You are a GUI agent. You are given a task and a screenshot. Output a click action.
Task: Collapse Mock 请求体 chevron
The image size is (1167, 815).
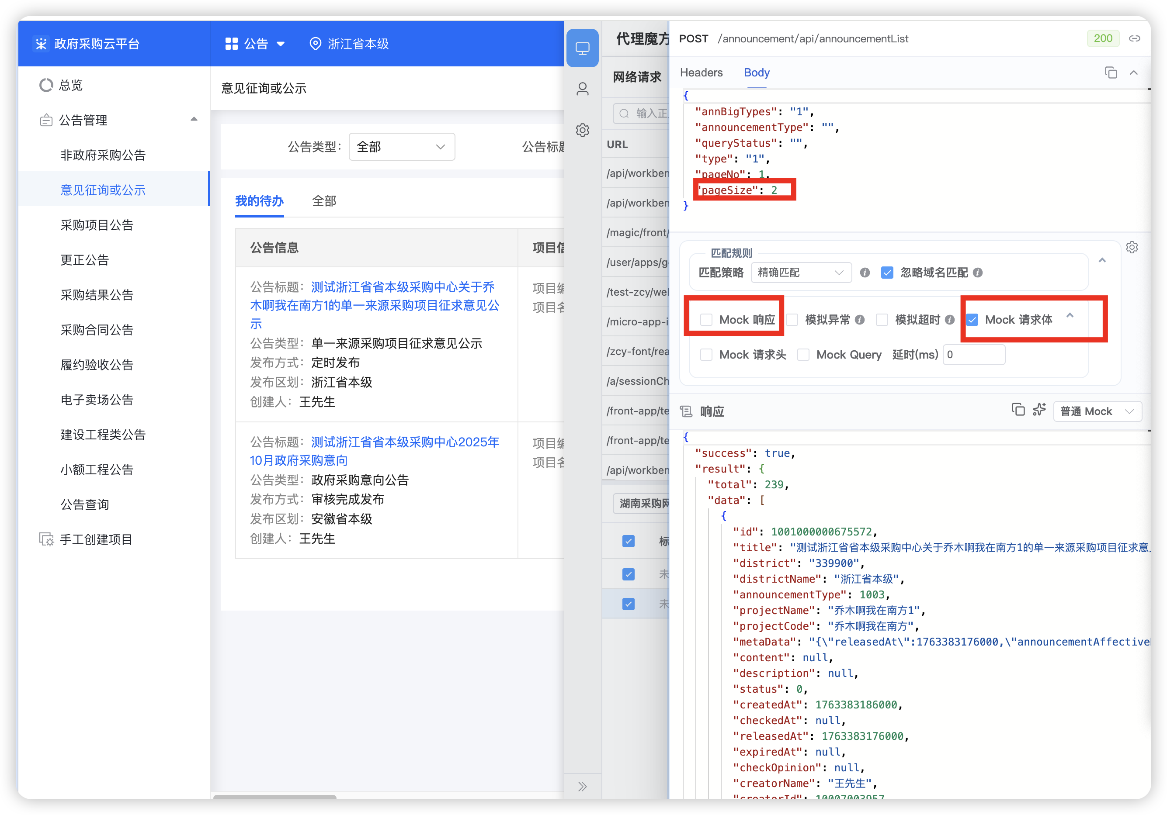1070,315
